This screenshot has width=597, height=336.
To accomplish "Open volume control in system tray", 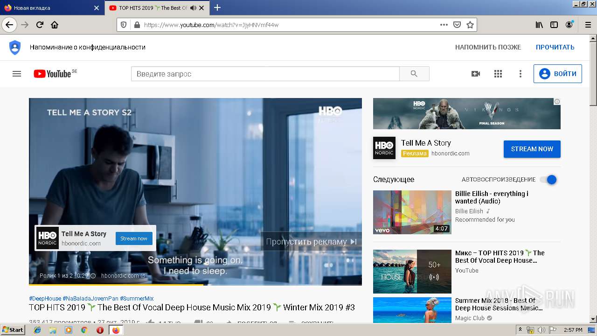I will [x=541, y=330].
